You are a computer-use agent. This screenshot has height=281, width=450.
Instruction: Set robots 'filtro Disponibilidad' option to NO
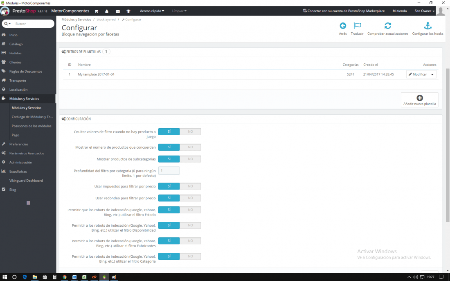click(x=190, y=225)
